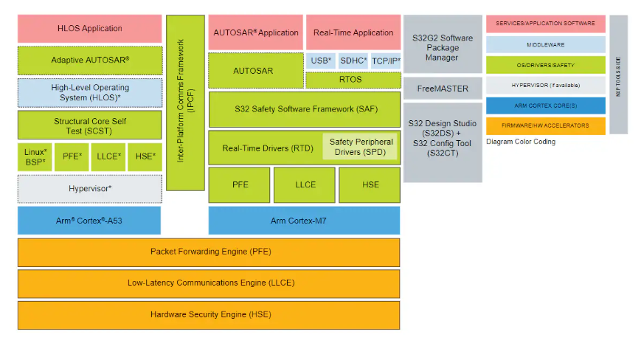Click the S32G2 Software Package Manager block
This screenshot has width=641, height=349.
click(443, 44)
